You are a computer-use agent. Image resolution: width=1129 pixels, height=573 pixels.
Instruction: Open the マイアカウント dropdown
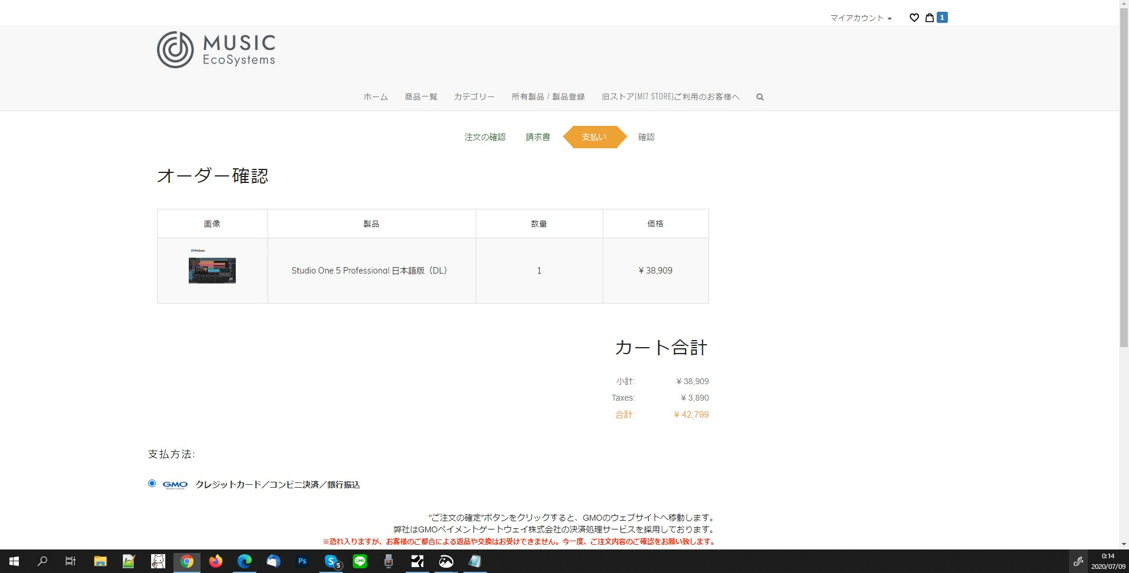click(x=861, y=18)
